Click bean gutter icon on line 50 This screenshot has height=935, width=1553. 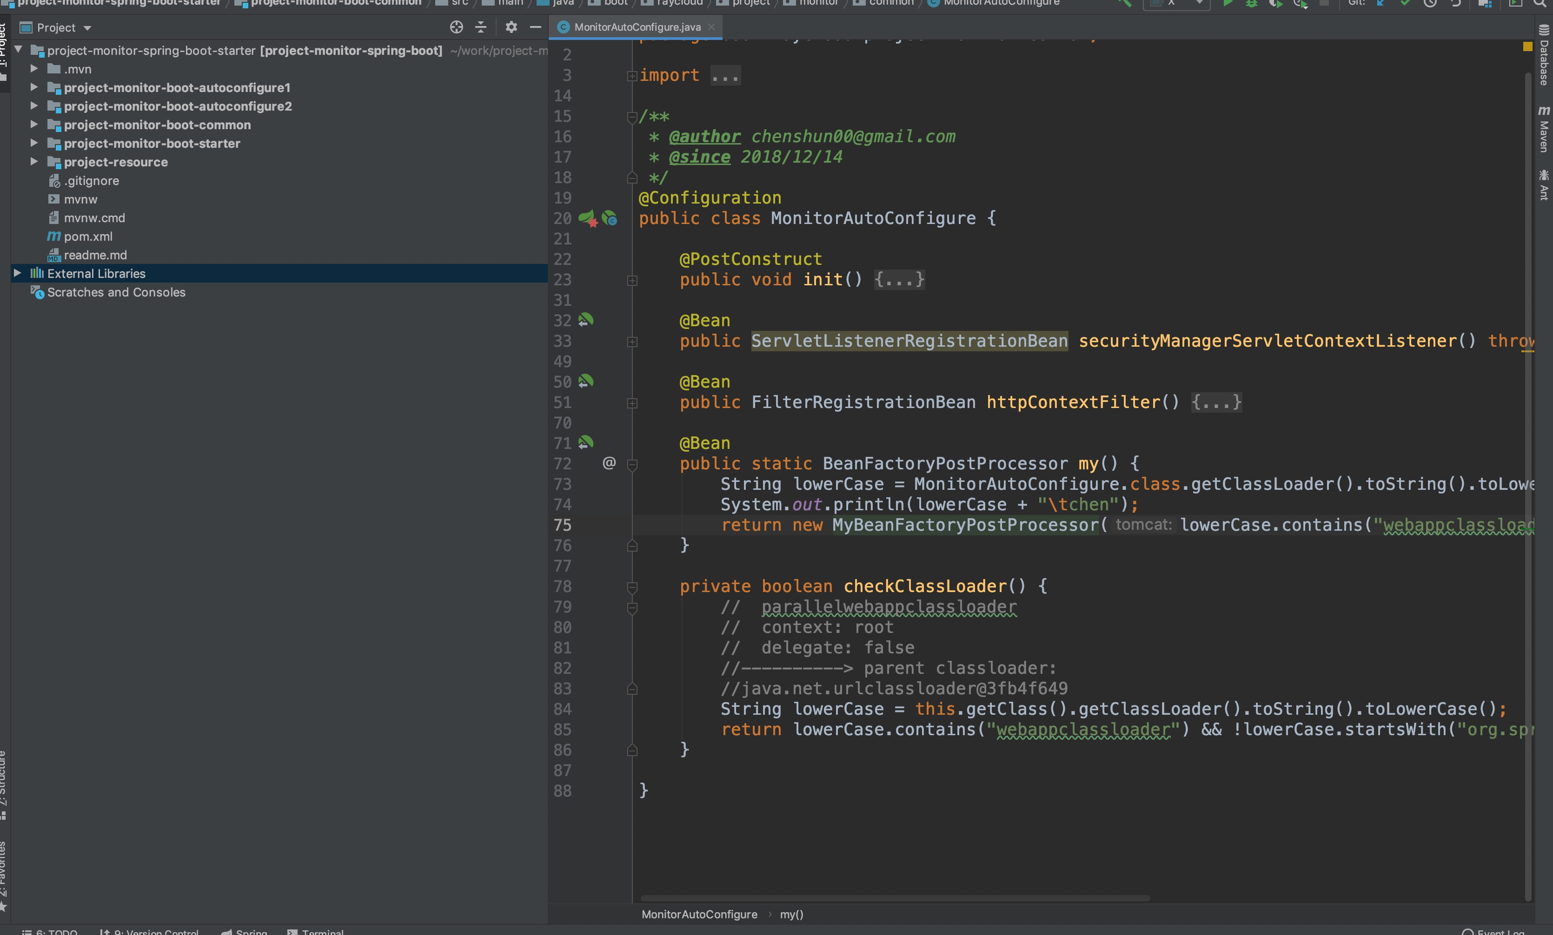(x=585, y=381)
